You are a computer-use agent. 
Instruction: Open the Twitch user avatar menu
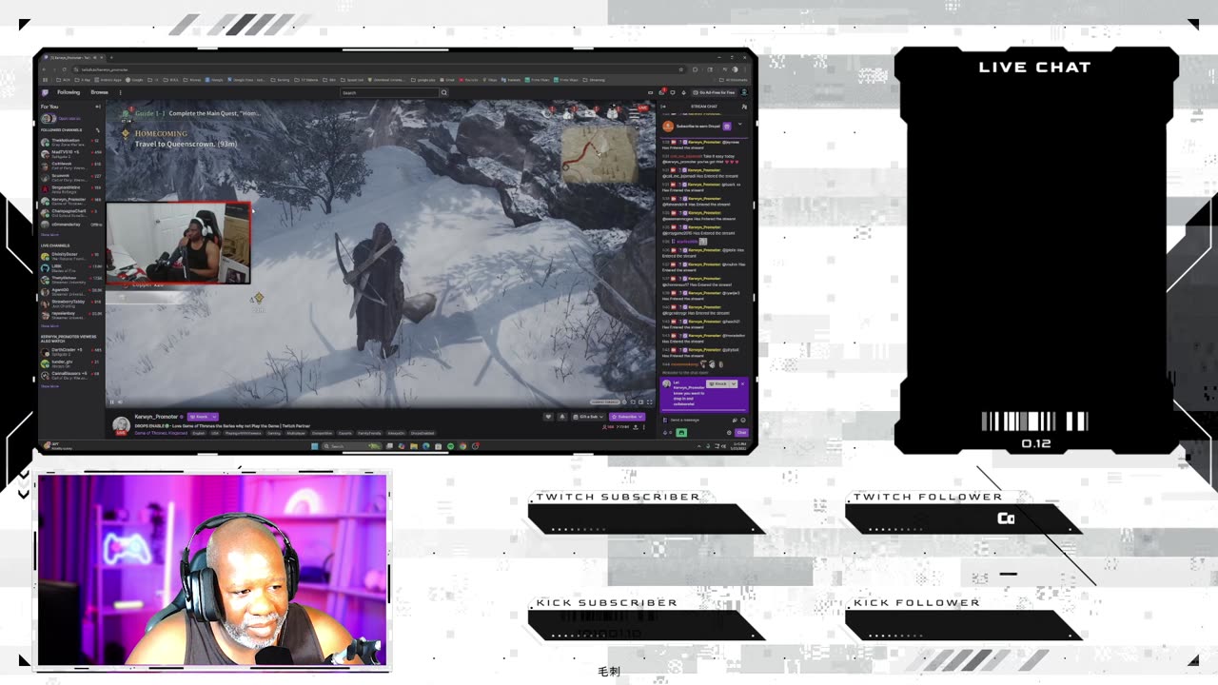(744, 92)
